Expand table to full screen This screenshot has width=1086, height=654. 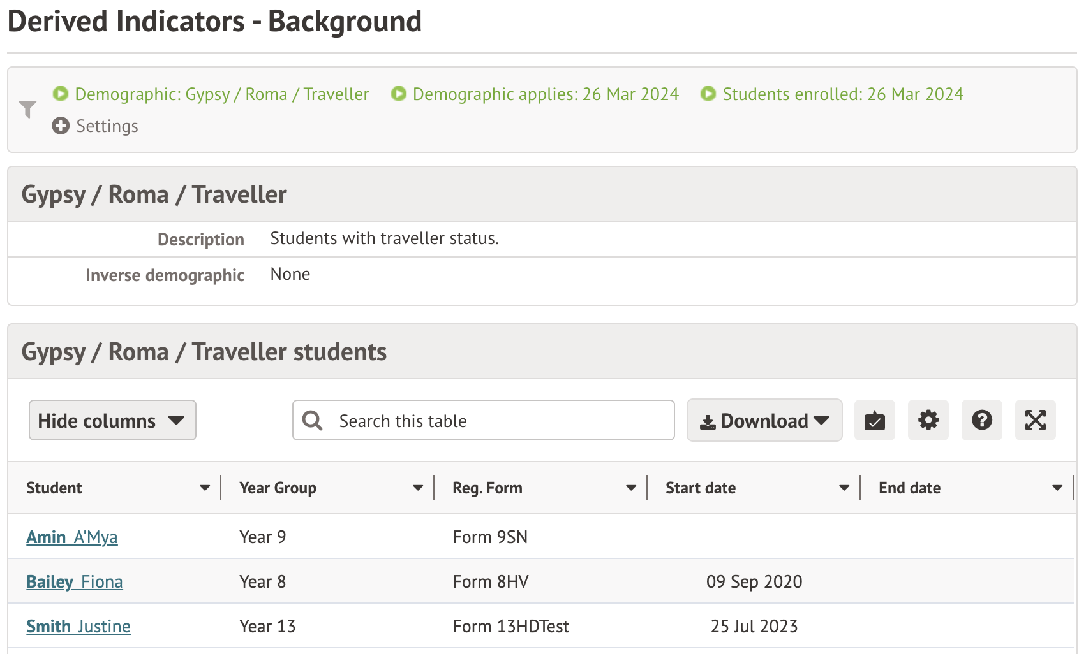[1035, 421]
